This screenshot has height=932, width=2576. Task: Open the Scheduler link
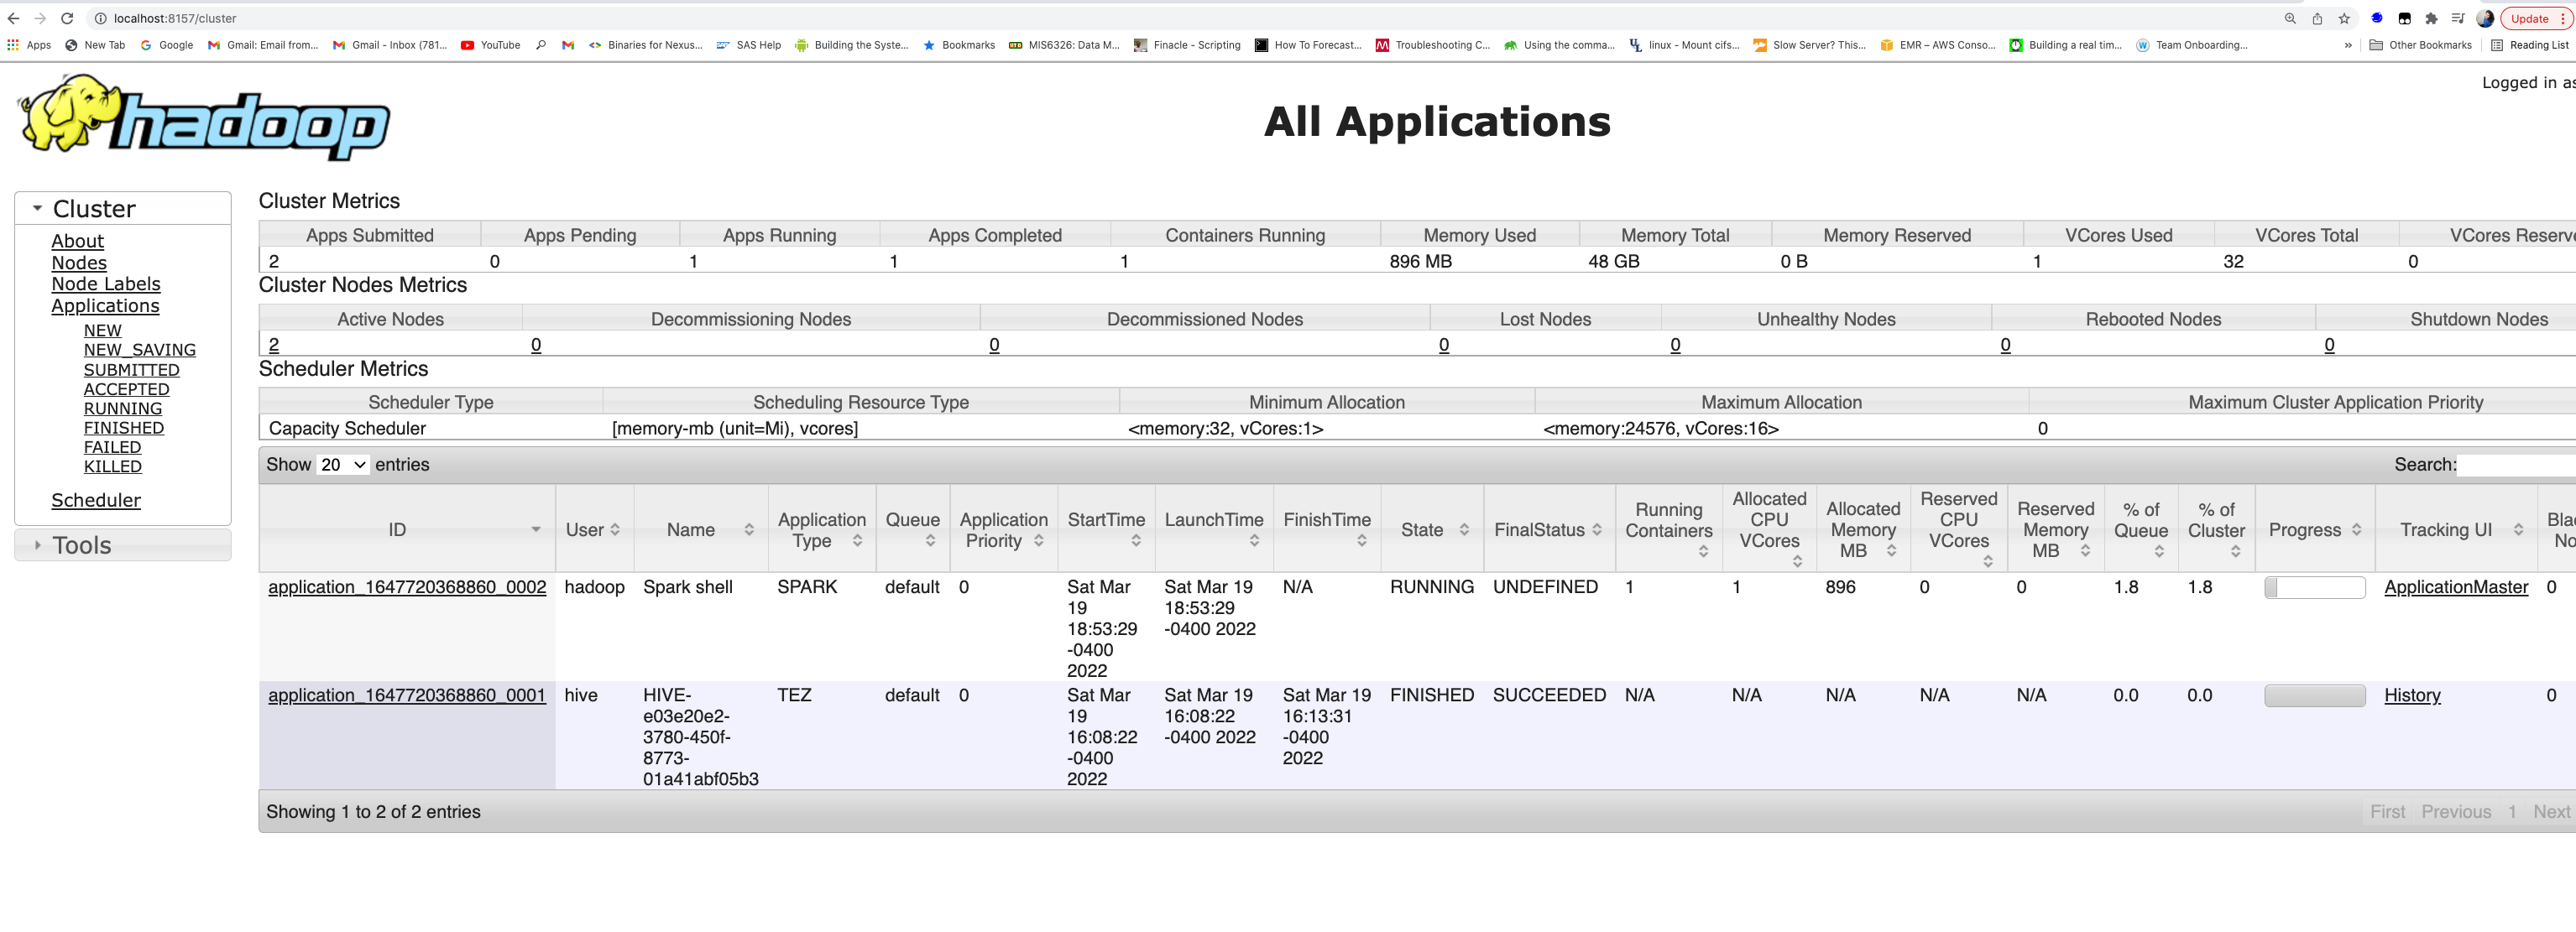[x=96, y=501]
